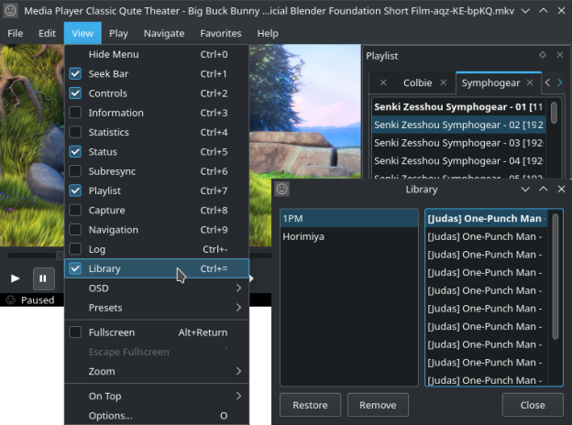Viewport: 572px width, 425px height.
Task: Click the Remove button in Library
Action: pos(378,405)
